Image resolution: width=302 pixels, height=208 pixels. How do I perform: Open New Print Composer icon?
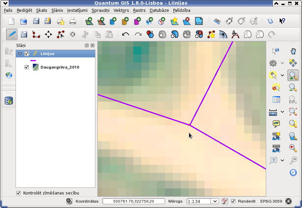[x=61, y=21]
